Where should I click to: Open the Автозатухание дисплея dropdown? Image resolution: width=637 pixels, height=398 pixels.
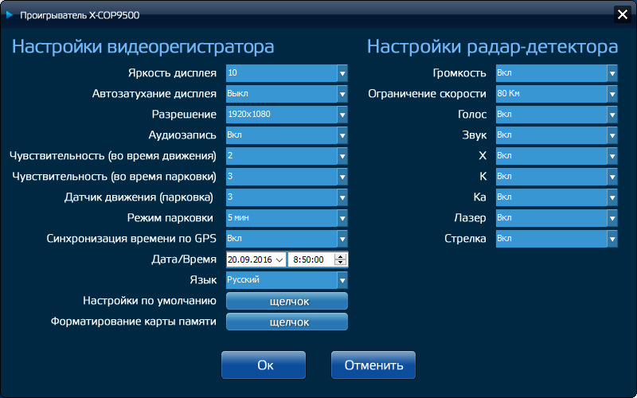point(287,94)
